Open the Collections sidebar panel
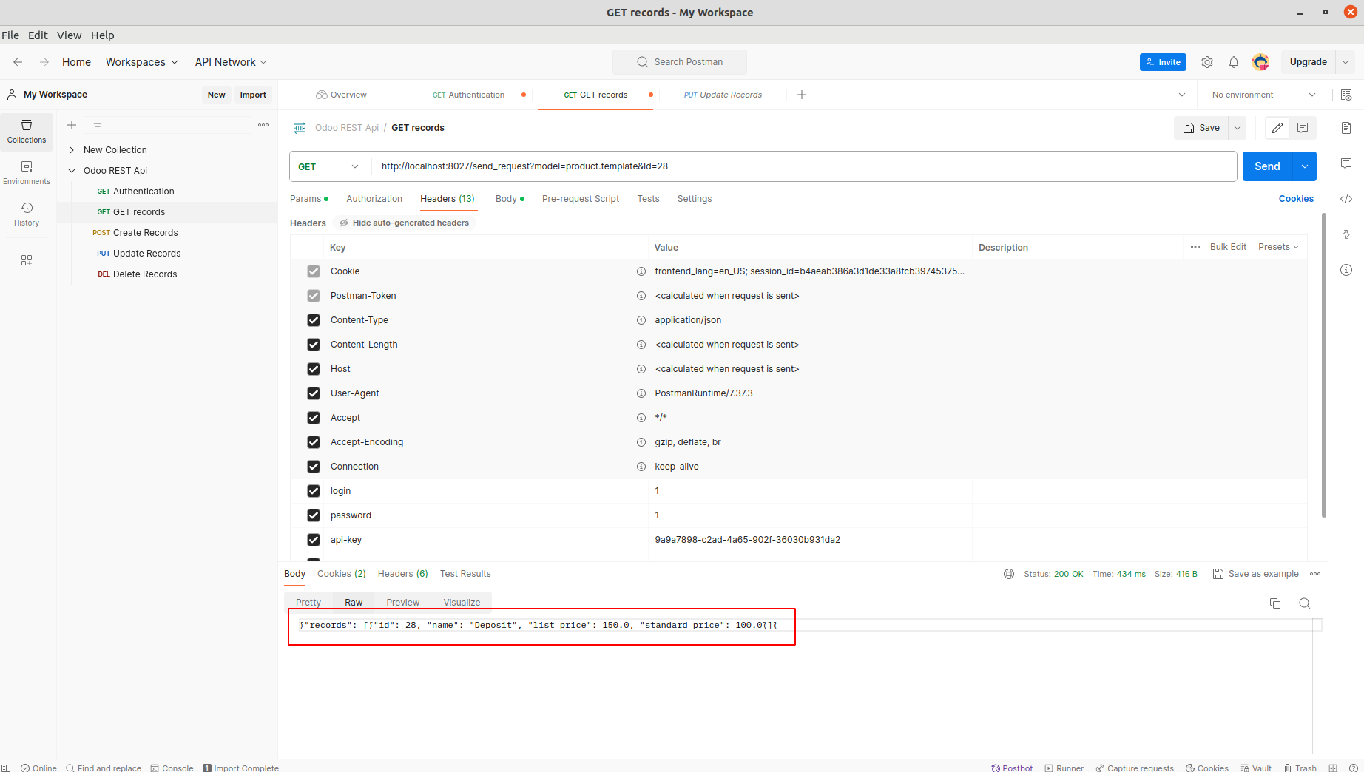 point(27,132)
